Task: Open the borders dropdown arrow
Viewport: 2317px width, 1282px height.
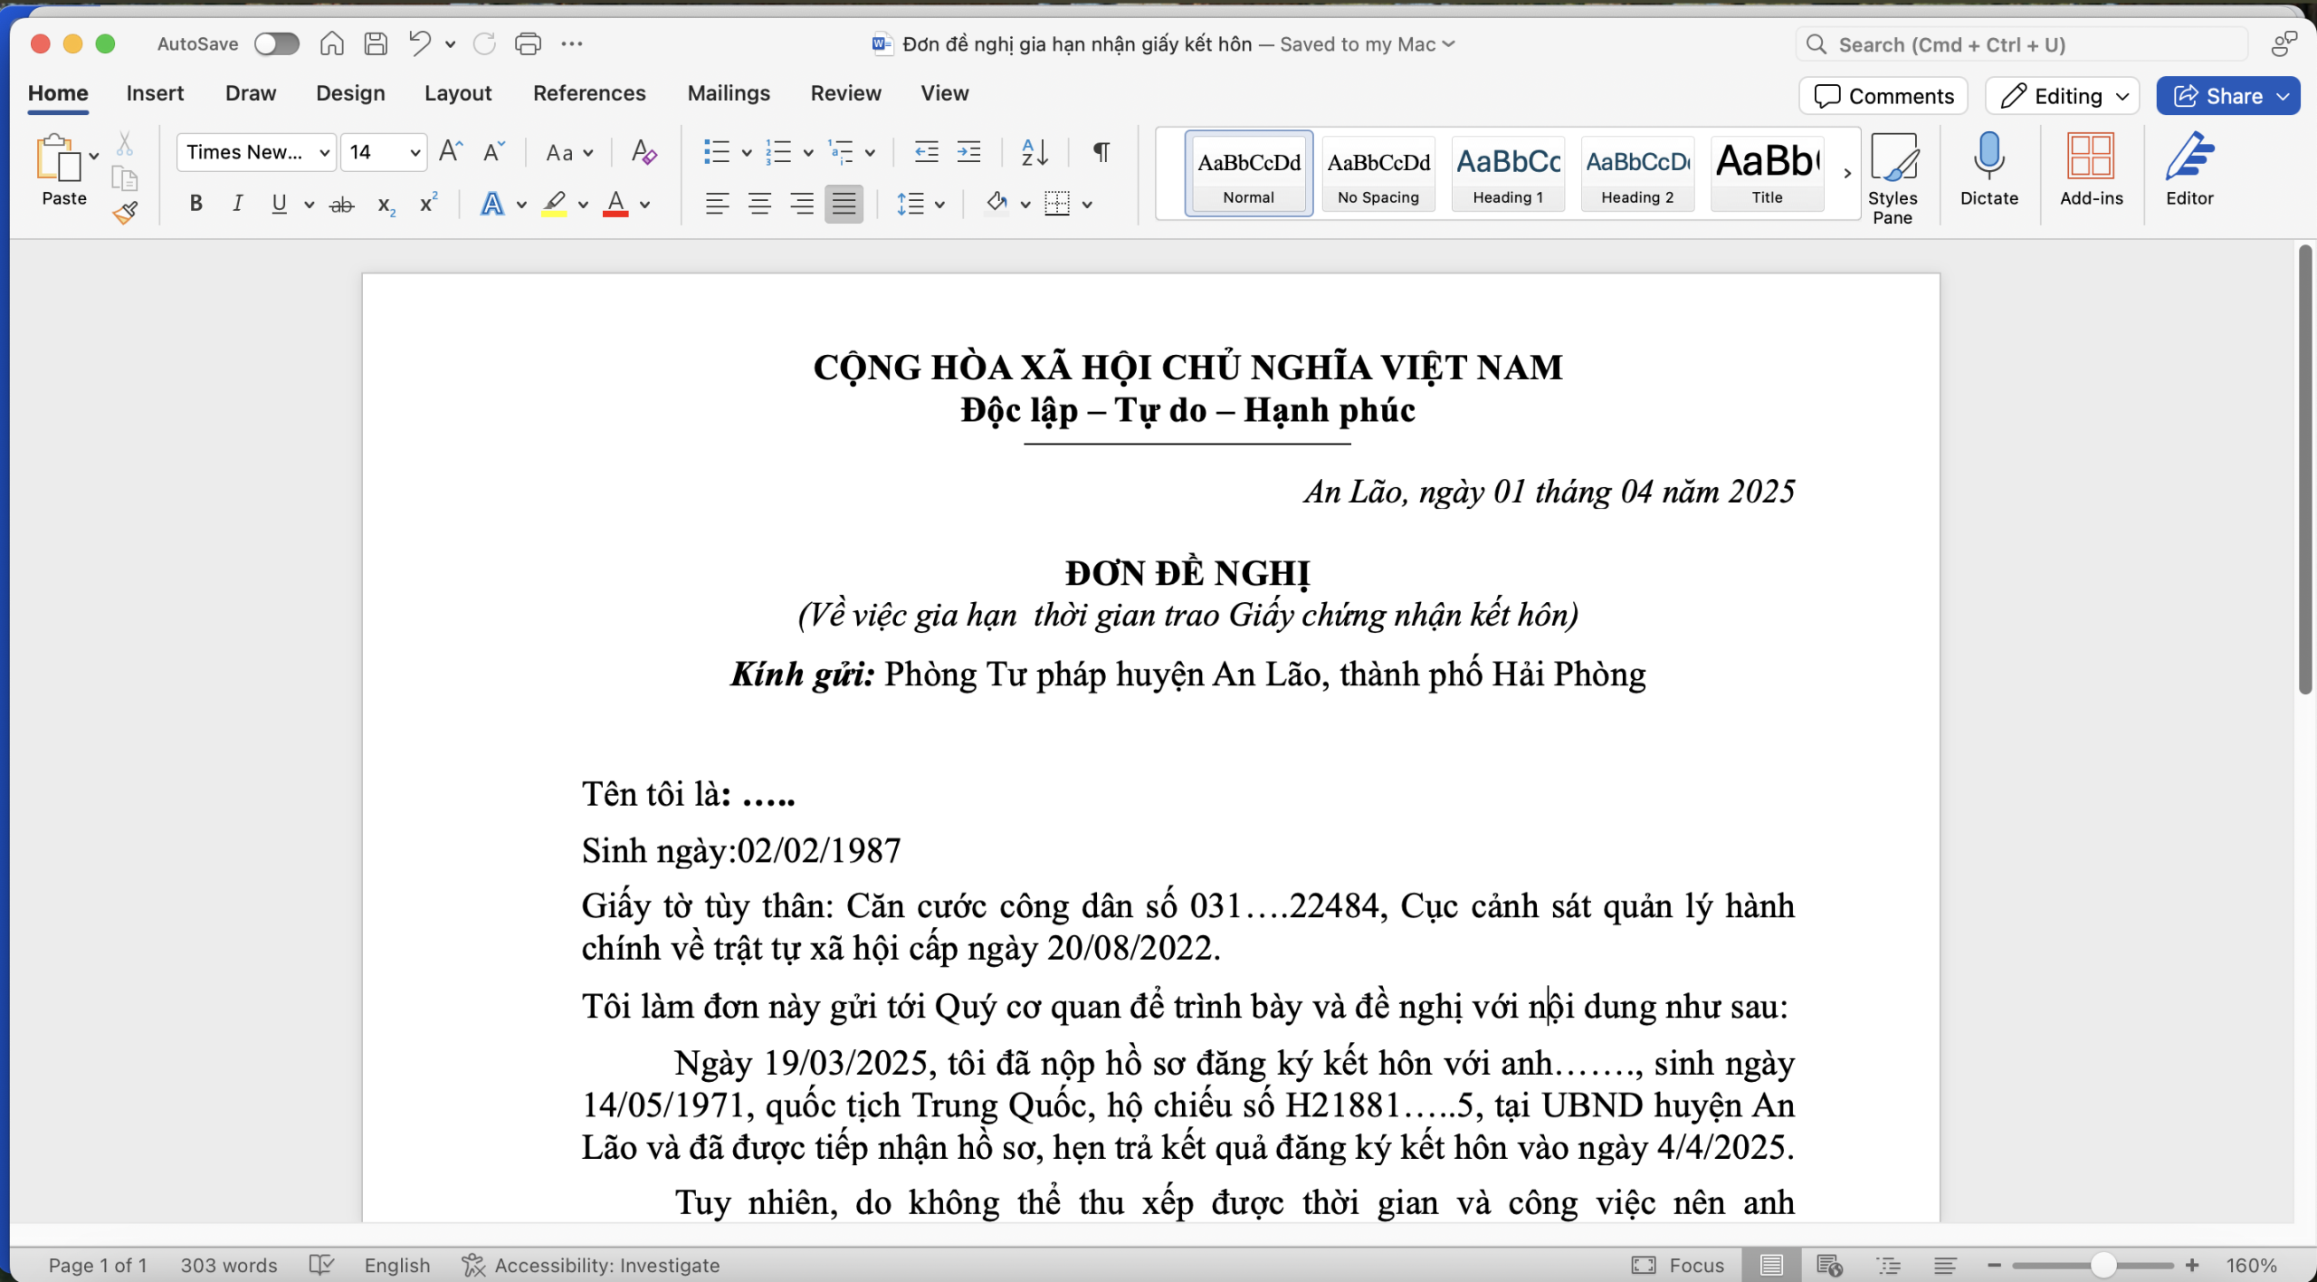Action: (x=1087, y=204)
